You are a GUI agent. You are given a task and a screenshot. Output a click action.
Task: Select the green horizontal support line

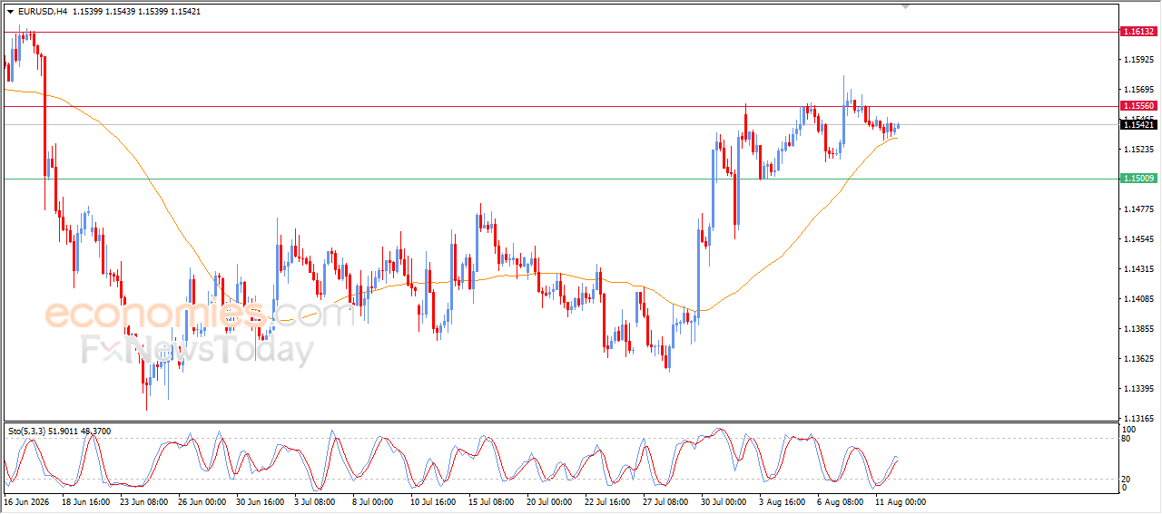tap(560, 179)
